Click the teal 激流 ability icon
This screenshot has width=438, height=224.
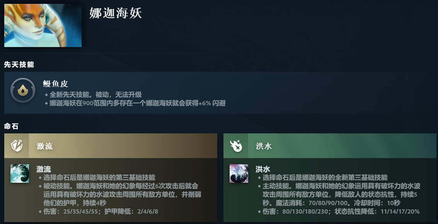pyautogui.click(x=20, y=173)
